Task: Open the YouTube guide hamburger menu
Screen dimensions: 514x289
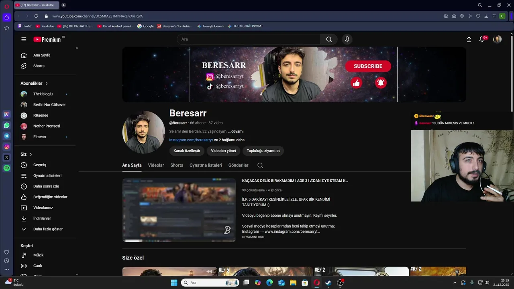Action: (x=24, y=39)
